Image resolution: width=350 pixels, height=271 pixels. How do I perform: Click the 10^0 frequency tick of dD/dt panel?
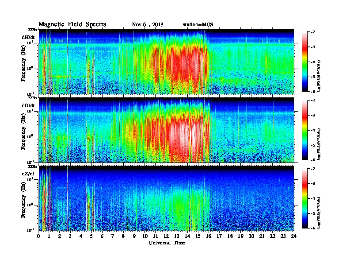(x=30, y=137)
